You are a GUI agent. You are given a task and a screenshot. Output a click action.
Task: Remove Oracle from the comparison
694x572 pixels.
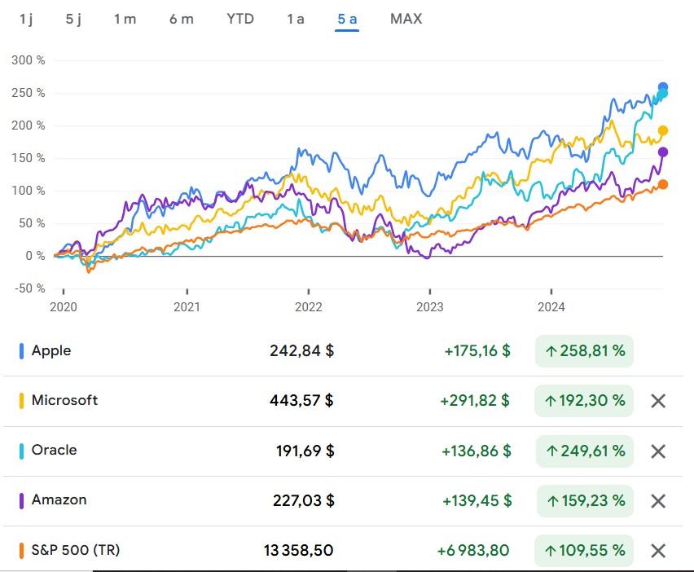tap(658, 451)
